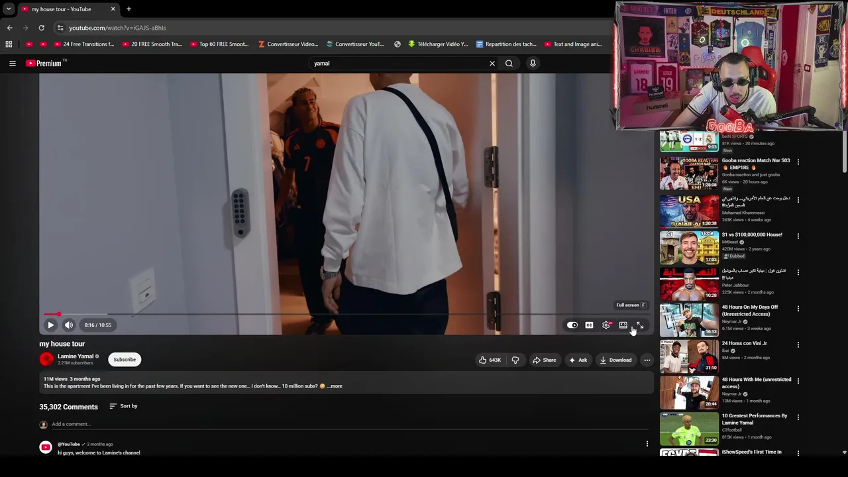The image size is (848, 477).
Task: Open menu for Gooba reaction Match Nar video
Action: coord(798,162)
